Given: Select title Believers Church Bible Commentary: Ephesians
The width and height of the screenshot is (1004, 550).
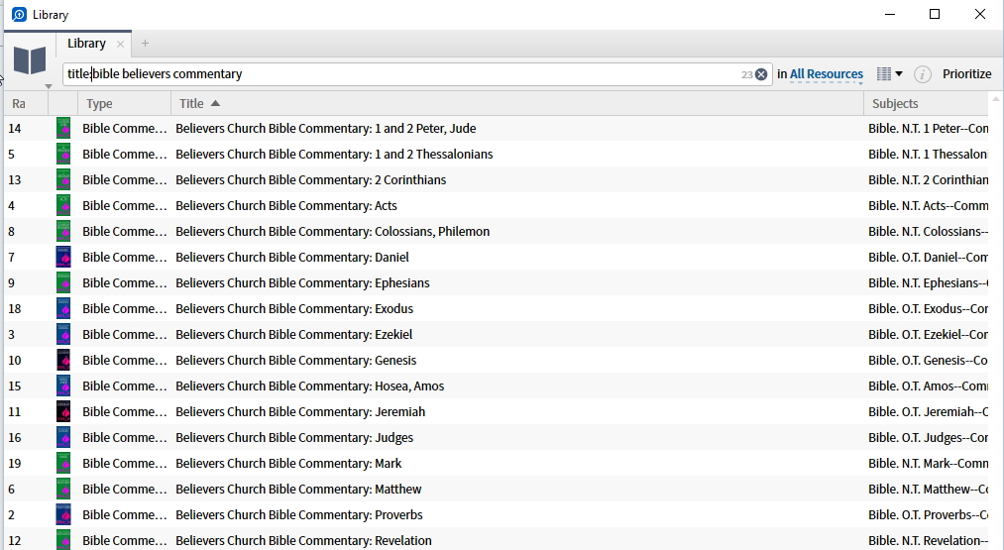Looking at the screenshot, I should [302, 283].
